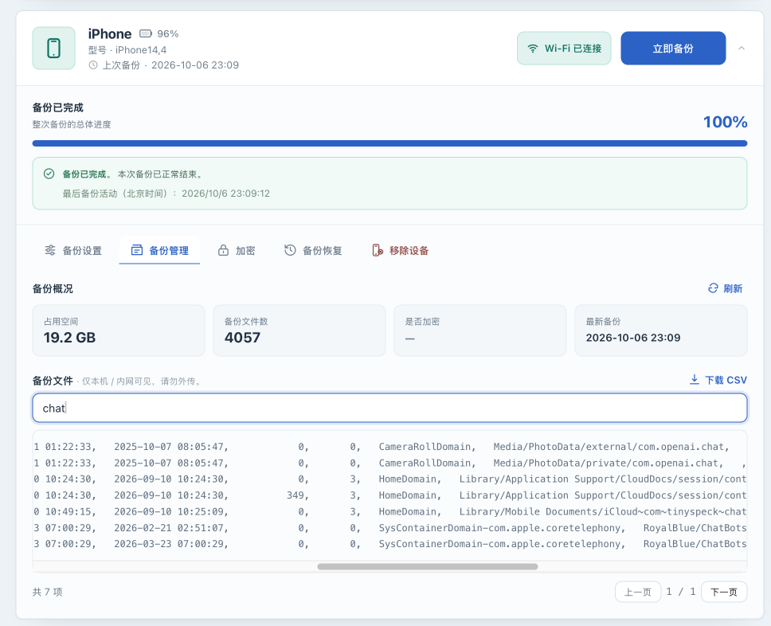
Task: Click the green checkmark icon in 备份已完成 notice
Action: click(49, 174)
